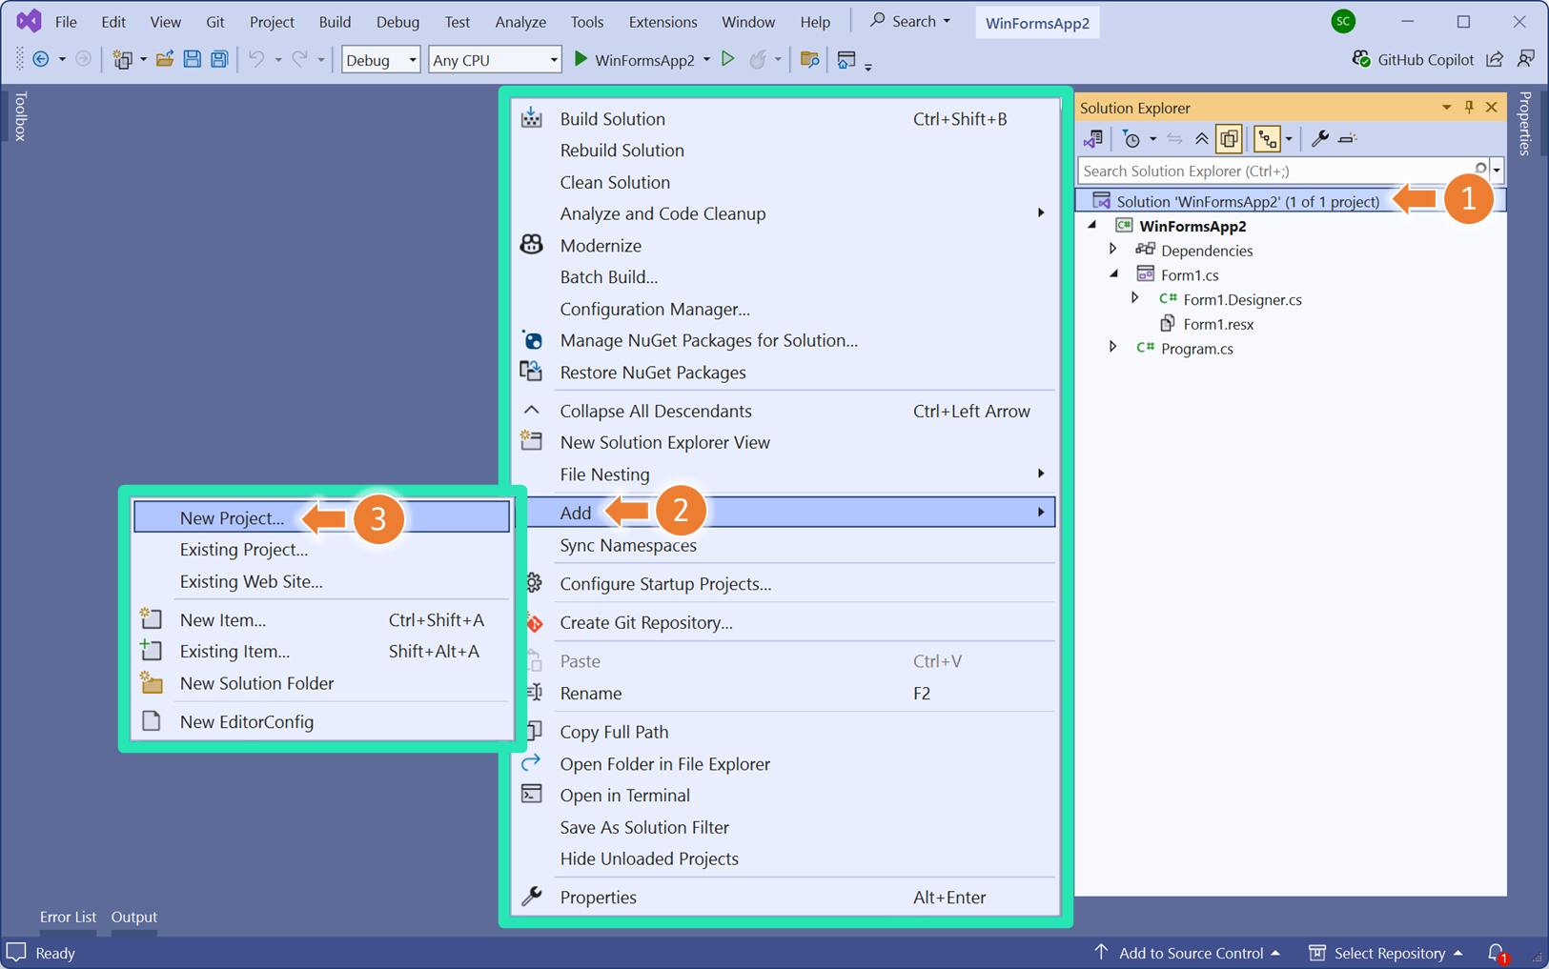Open the Toolbox side tab
The image size is (1549, 969).
click(20, 116)
